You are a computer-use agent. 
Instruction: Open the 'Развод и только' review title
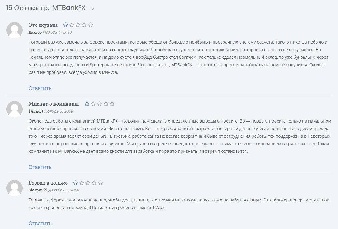tap(48, 183)
